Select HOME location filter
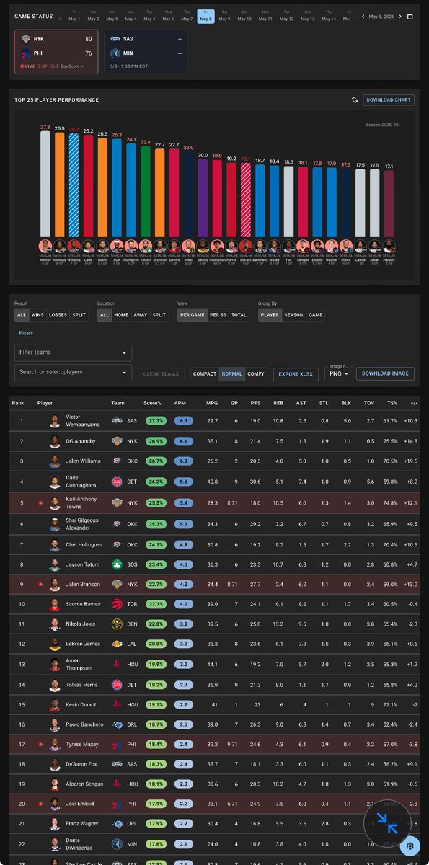 [x=121, y=315]
